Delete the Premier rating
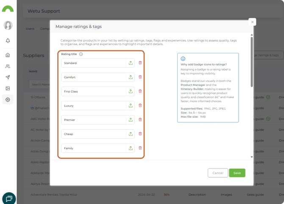Screen dimensions: 284x204 pos(140,119)
